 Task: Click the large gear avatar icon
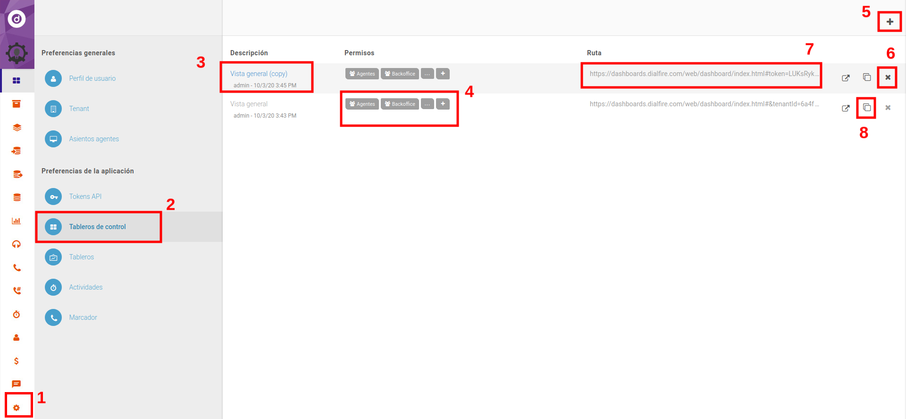pos(17,53)
